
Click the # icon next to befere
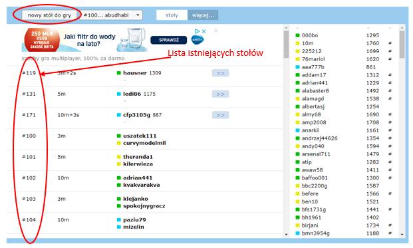[x=390, y=193]
